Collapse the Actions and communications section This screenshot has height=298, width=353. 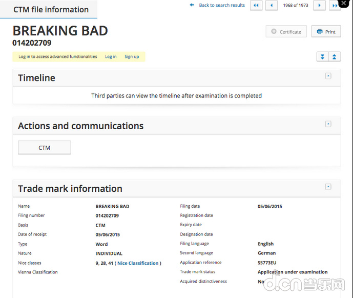pyautogui.click(x=328, y=124)
